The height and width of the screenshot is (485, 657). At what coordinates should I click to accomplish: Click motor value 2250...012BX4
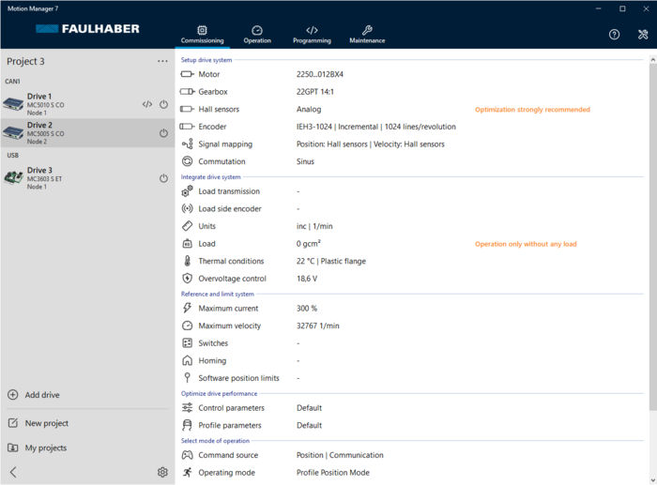320,74
